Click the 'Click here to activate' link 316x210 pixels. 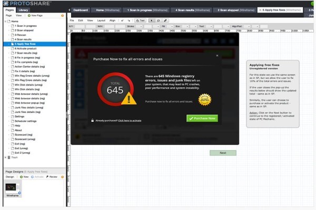click(x=130, y=121)
